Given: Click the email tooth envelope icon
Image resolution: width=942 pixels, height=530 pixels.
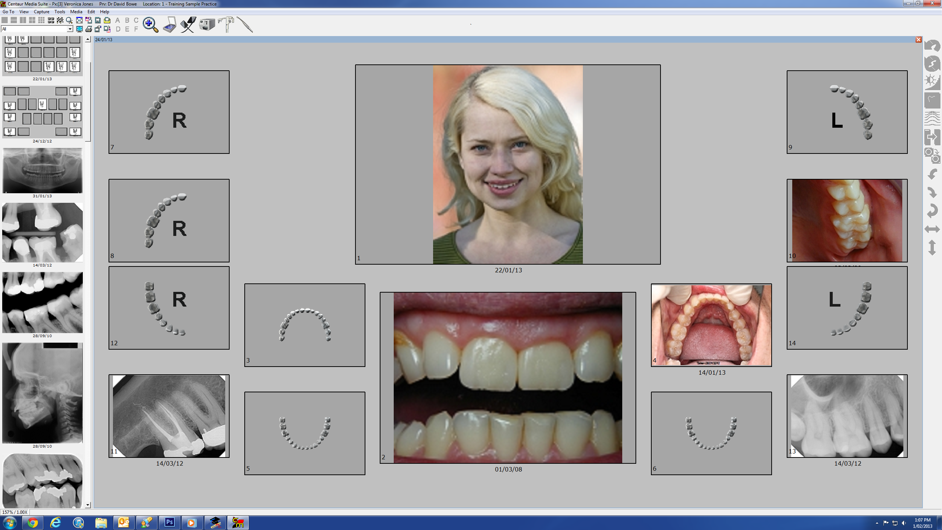Looking at the screenshot, I should [x=107, y=20].
